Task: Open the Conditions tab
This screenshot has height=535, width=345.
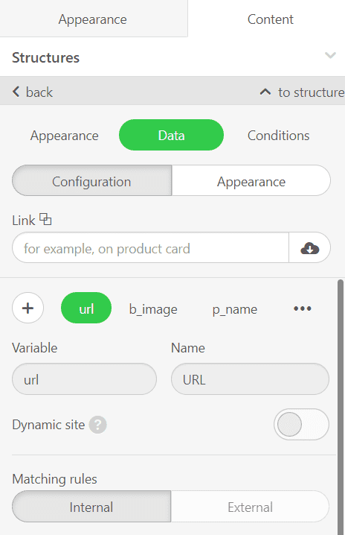Action: click(278, 136)
